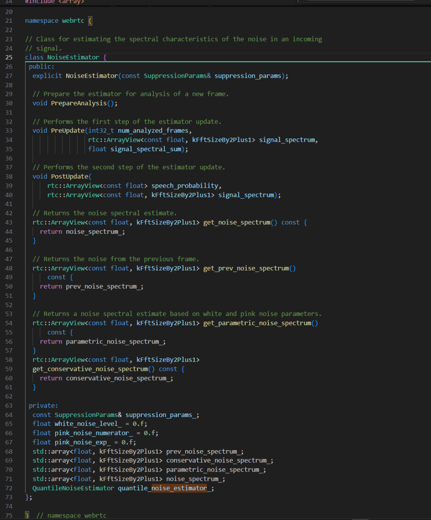Click 'return conservative_noise_spectrum_;' on line 60

107,378
